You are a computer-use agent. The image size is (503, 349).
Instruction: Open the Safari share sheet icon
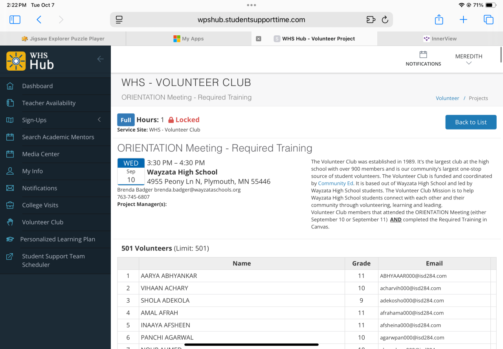(x=439, y=20)
